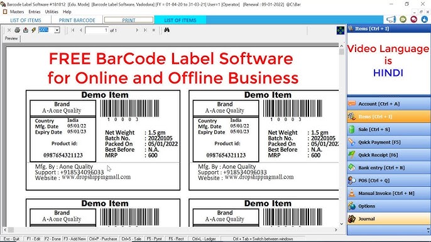431x242 pixels.
Task: Go to previous page of preview
Action: [81, 30]
